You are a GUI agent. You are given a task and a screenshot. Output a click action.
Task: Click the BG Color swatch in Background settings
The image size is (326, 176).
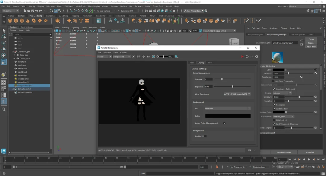click(x=228, y=116)
